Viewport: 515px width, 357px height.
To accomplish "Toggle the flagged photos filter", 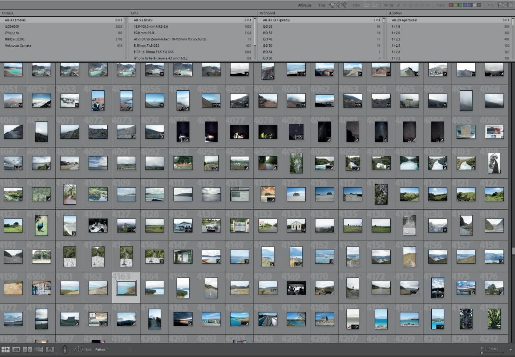I will [331, 5].
